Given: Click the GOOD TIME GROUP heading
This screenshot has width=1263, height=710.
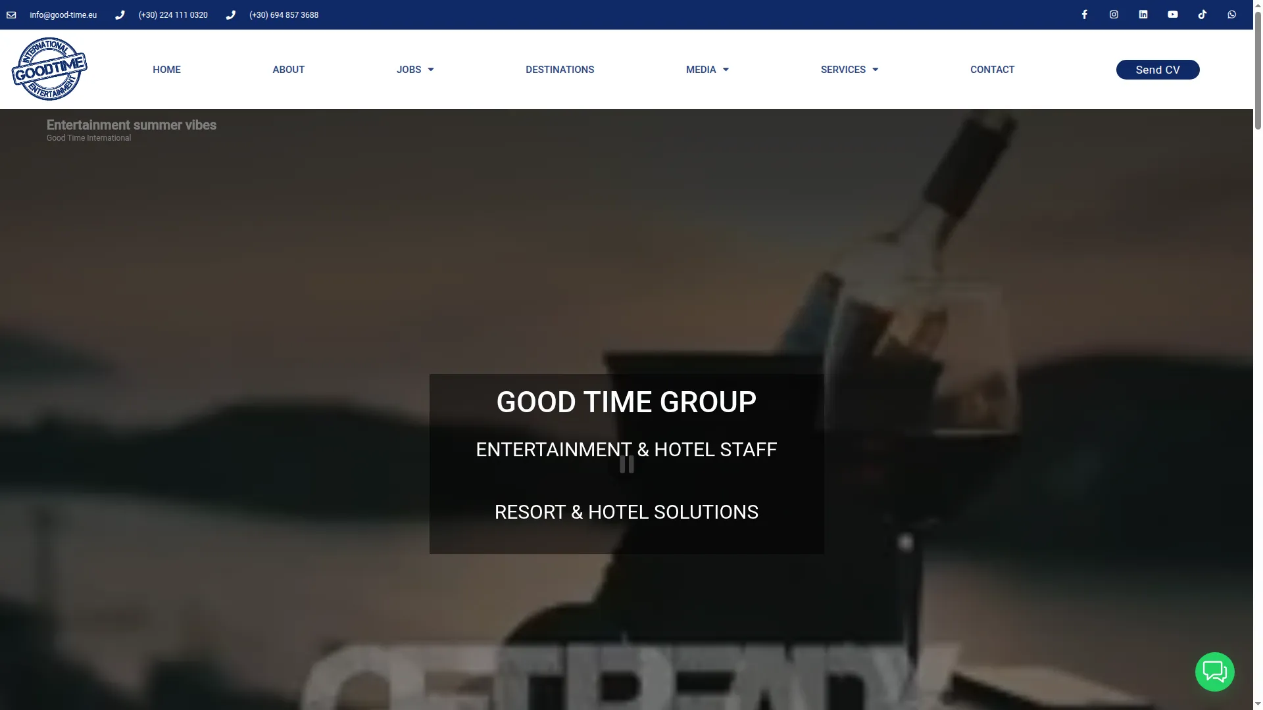Looking at the screenshot, I should pyautogui.click(x=626, y=402).
